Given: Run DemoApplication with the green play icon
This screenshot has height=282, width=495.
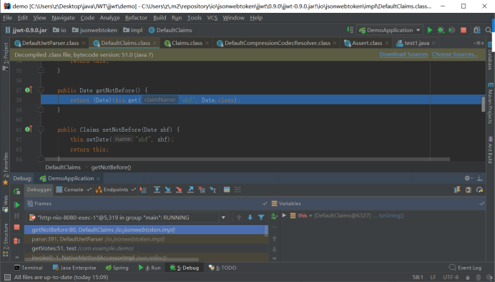Looking at the screenshot, I should tap(430, 30).
